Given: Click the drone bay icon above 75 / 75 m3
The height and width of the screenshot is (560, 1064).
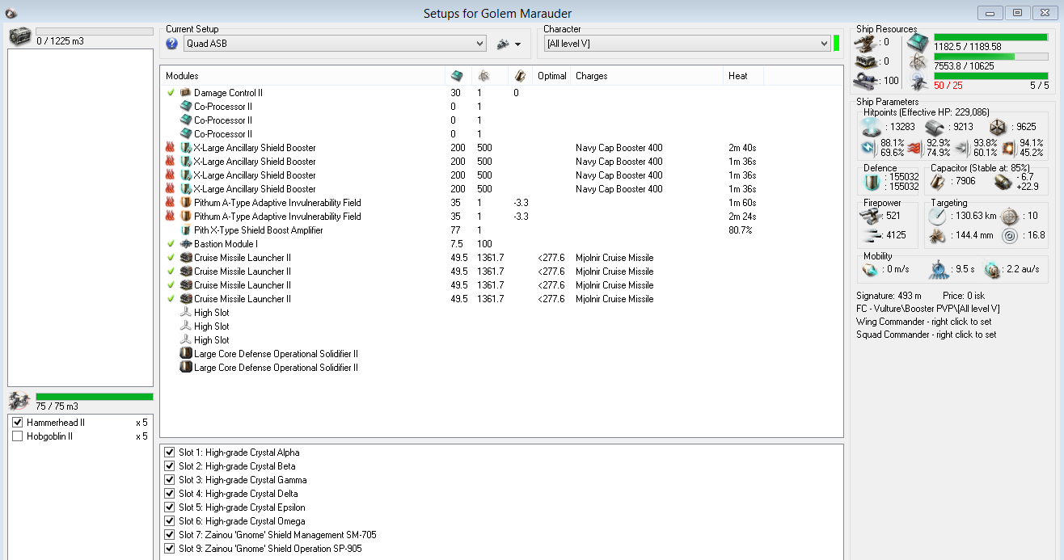Looking at the screenshot, I should click(19, 401).
